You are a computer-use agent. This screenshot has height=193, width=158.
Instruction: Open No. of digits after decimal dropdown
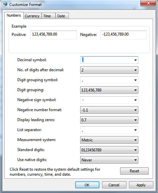coord(109,70)
